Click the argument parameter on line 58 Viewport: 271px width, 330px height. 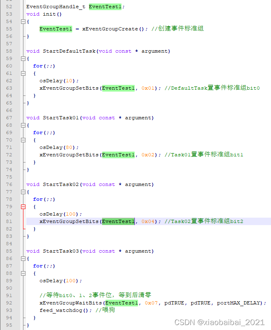[x=155, y=51]
